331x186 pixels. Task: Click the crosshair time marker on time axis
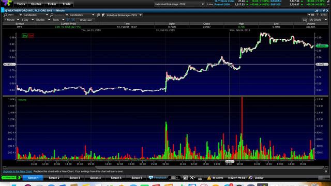[230, 162]
